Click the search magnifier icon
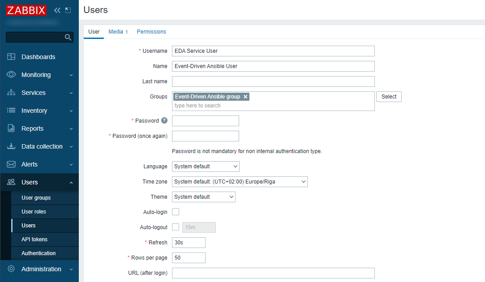Image resolution: width=485 pixels, height=282 pixels. click(68, 37)
